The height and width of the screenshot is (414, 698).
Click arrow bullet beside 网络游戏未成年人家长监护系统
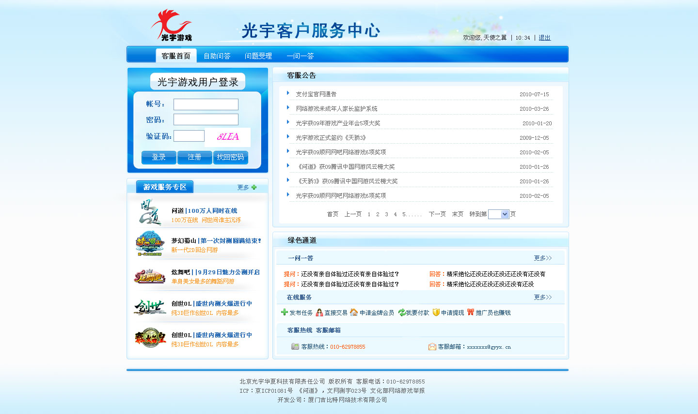(x=288, y=107)
